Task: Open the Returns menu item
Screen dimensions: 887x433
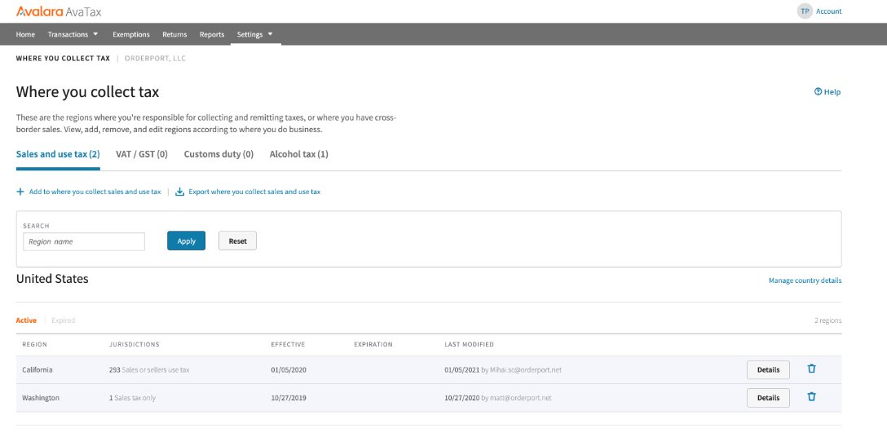Action: point(174,34)
